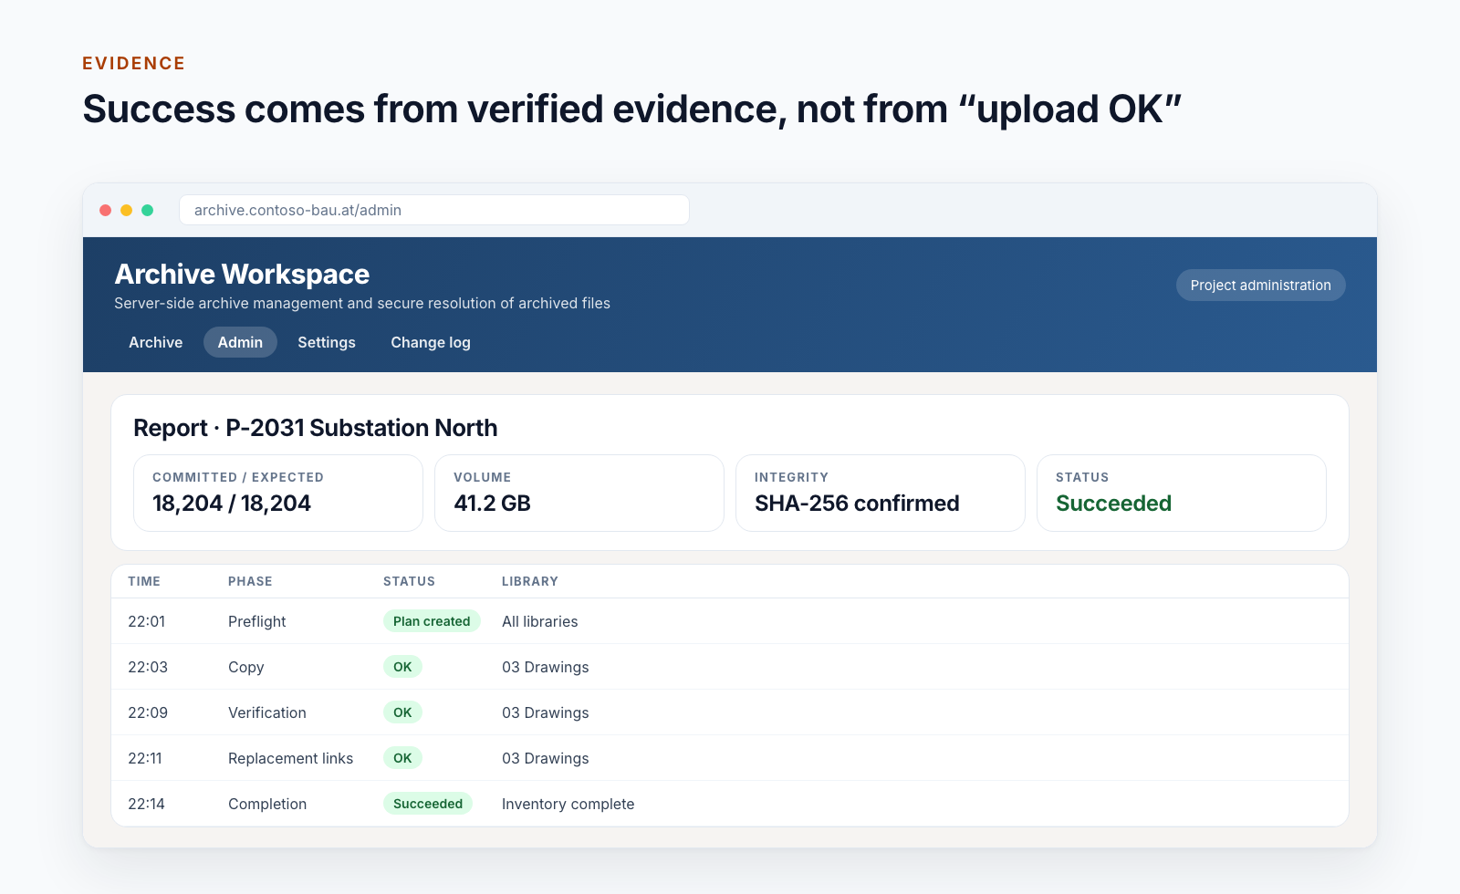This screenshot has width=1460, height=894.
Task: Click the Project administration button
Action: point(1260,285)
